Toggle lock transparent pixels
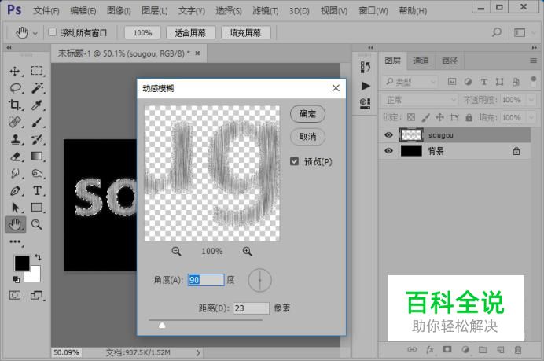The height and width of the screenshot is (361, 544). pyautogui.click(x=411, y=117)
